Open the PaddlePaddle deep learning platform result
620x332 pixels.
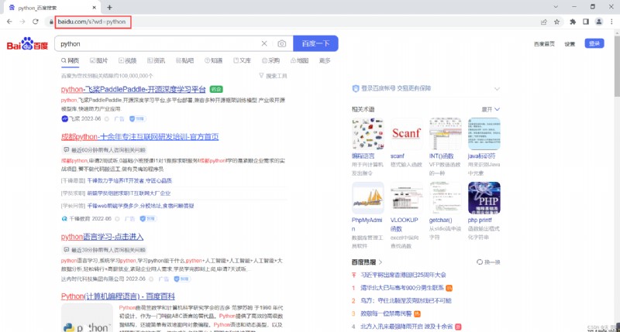tap(133, 89)
